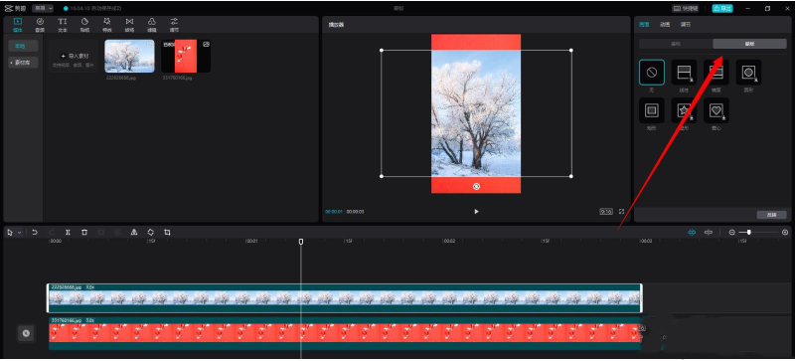Viewport: 795px width, 361px height.
Task: Toggle main track magnet snapping icon
Action: click(692, 232)
